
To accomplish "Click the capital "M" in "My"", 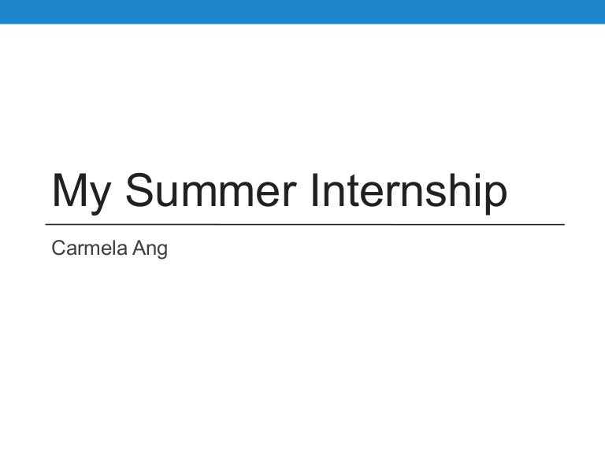I will coord(70,190).
